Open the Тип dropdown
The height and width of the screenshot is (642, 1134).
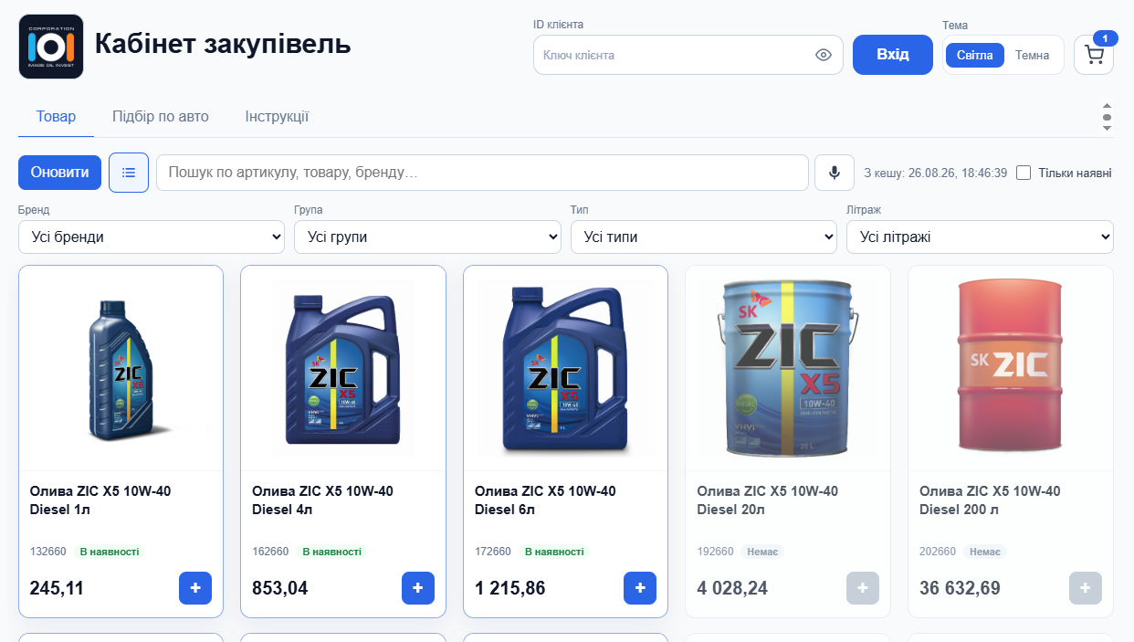(704, 237)
